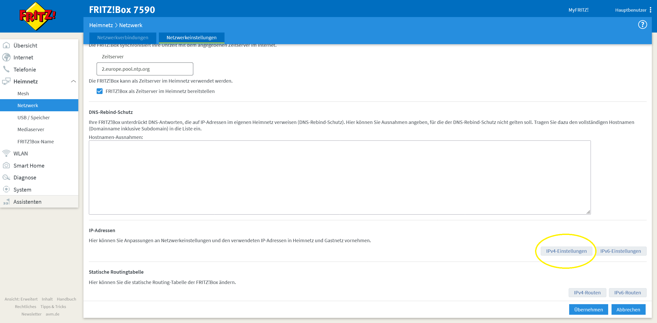Click the Assistenten icon
The height and width of the screenshot is (323, 657).
tap(6, 202)
